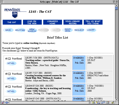Open DETAIL for record #1
This screenshot has width=119, height=105.
pyautogui.click(x=11, y=63)
